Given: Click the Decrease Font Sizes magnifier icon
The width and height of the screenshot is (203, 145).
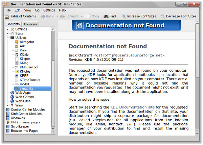Looking at the screenshot, I should (163, 16).
